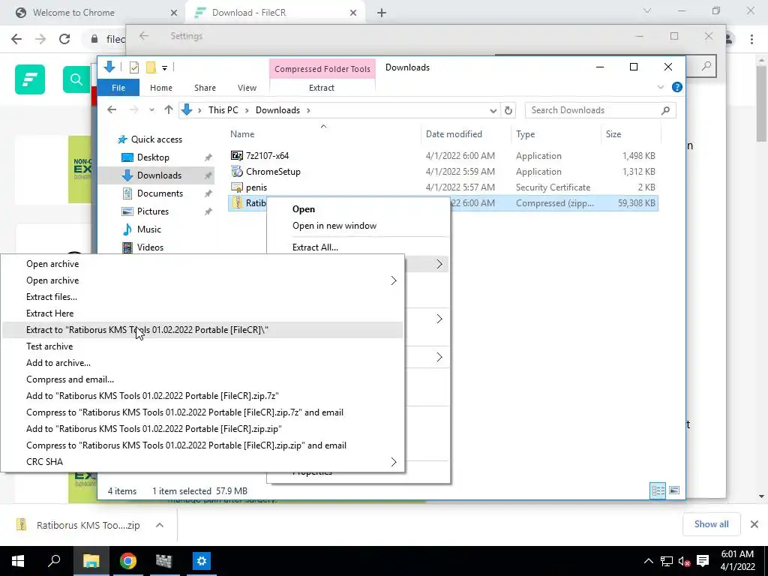Choose Extract Here in 7-Zip submenu

[x=202, y=313]
